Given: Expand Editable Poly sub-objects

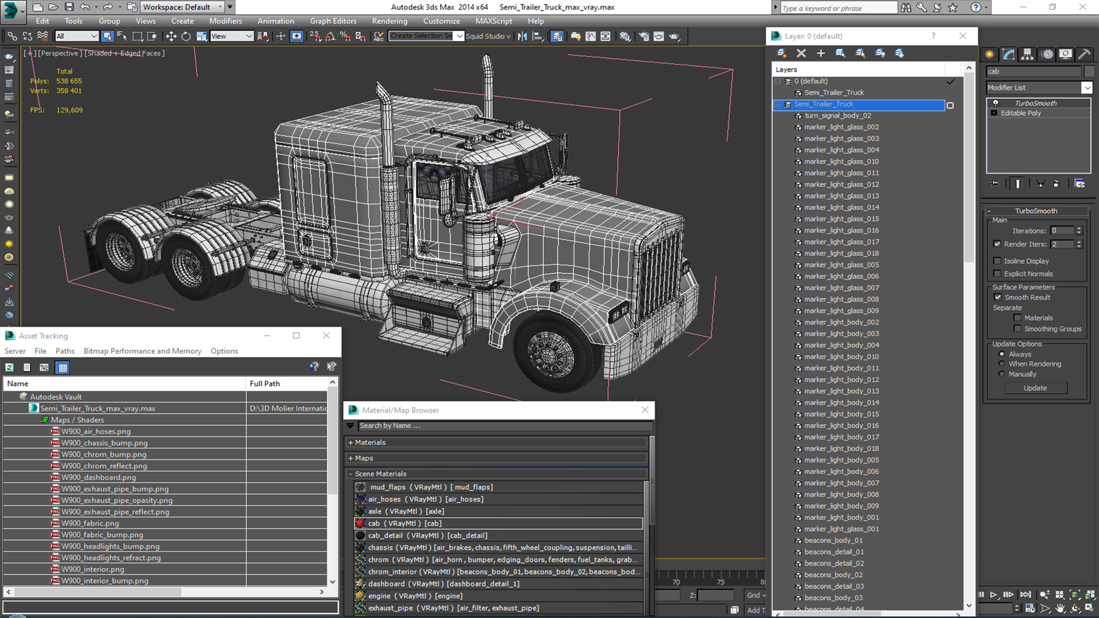Looking at the screenshot, I should pyautogui.click(x=994, y=113).
